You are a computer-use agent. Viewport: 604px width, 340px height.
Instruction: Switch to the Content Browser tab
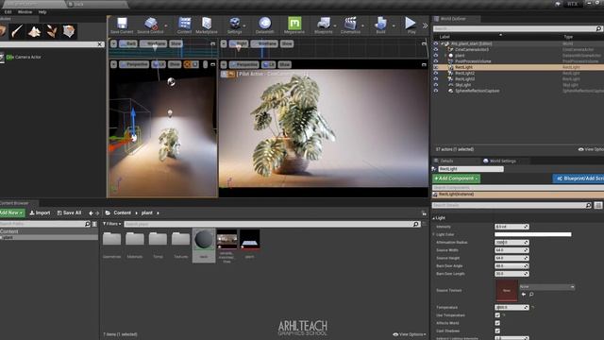pos(15,203)
